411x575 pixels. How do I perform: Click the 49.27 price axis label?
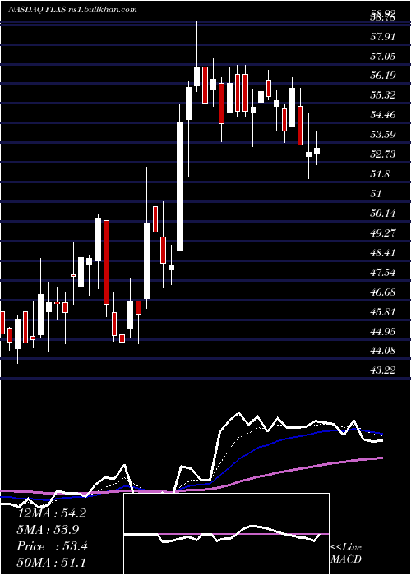(x=383, y=232)
